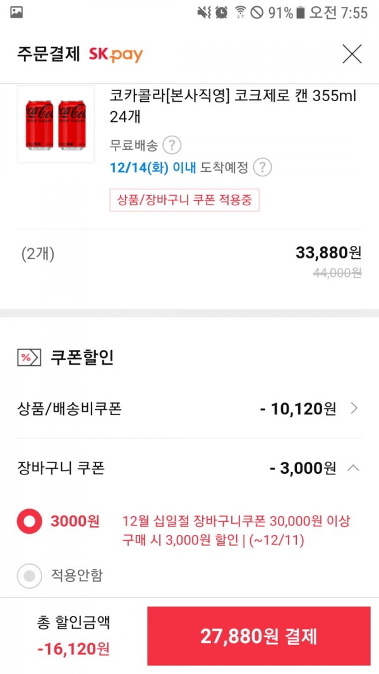This screenshot has width=379, height=674.
Task: Open 상품/배송비쿠폰 chevron arrow
Action: [354, 408]
